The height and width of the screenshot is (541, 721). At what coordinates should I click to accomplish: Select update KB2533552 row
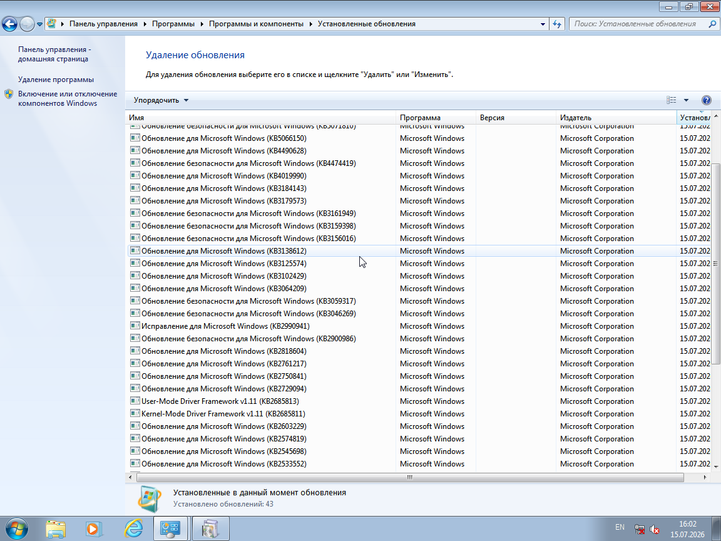pos(419,464)
